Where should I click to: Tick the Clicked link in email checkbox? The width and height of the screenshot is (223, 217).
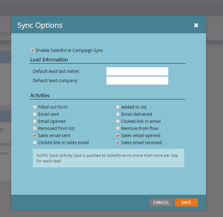click(118, 121)
